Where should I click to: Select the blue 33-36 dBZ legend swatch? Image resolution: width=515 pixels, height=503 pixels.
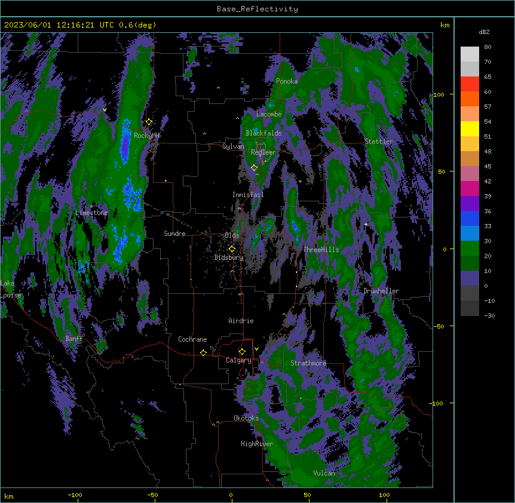(470, 218)
